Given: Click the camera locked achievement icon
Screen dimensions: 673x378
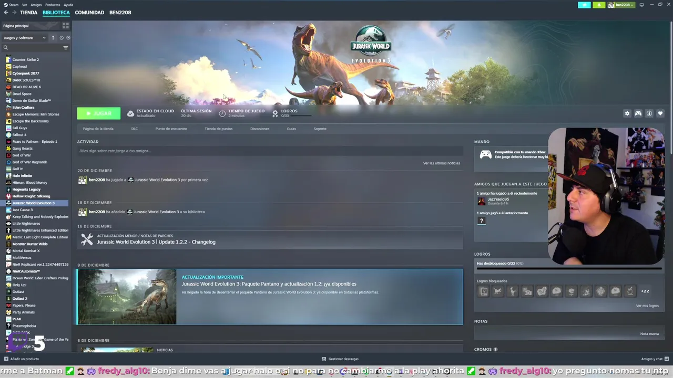Looking at the screenshot, I should pos(527,291).
